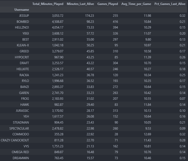Click the HYPOCRIT username cell
Viewport: 188px width, 161px height.
[x=22, y=57]
